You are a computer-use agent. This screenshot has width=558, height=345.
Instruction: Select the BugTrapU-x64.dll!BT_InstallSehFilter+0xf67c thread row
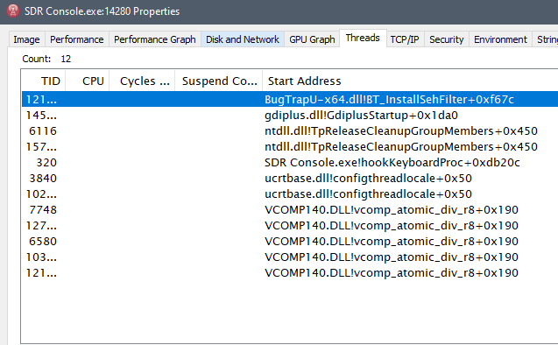click(290, 99)
